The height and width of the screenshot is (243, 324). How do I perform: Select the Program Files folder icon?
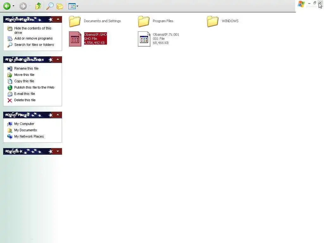[144, 21]
